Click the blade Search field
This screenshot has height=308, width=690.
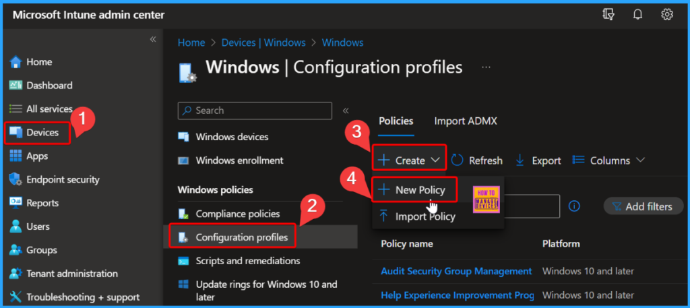point(255,111)
